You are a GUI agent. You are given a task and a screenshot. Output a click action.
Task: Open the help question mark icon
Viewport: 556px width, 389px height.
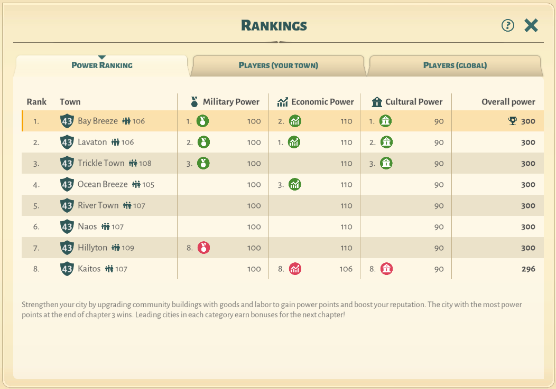[x=507, y=25]
